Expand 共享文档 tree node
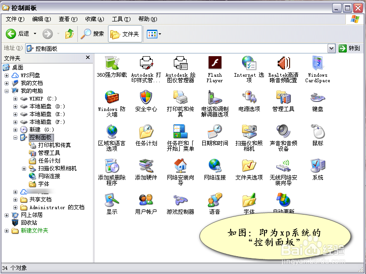Image resolution: width=366 pixels, height=274 pixels. tap(15, 200)
